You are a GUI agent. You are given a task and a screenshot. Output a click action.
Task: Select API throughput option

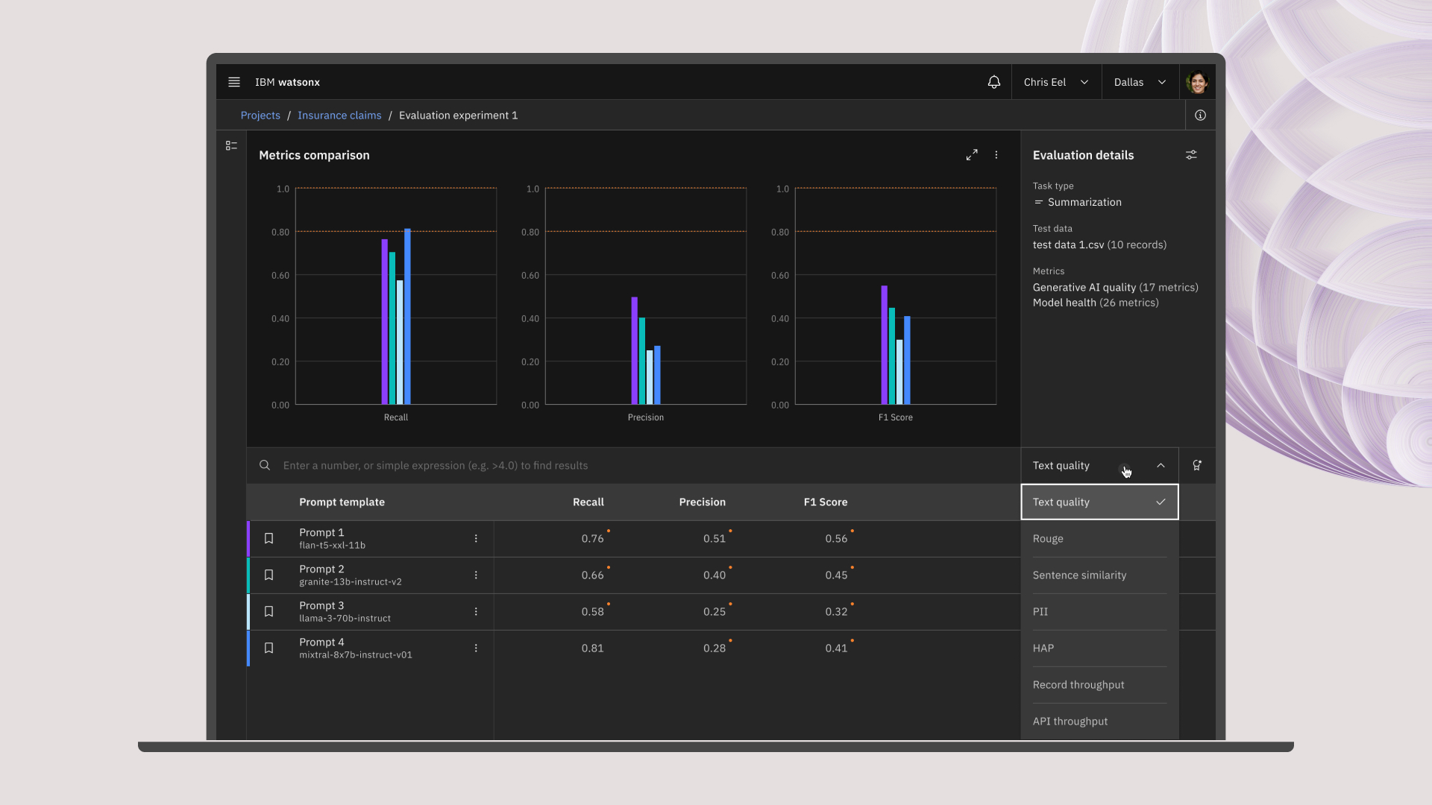click(1099, 722)
